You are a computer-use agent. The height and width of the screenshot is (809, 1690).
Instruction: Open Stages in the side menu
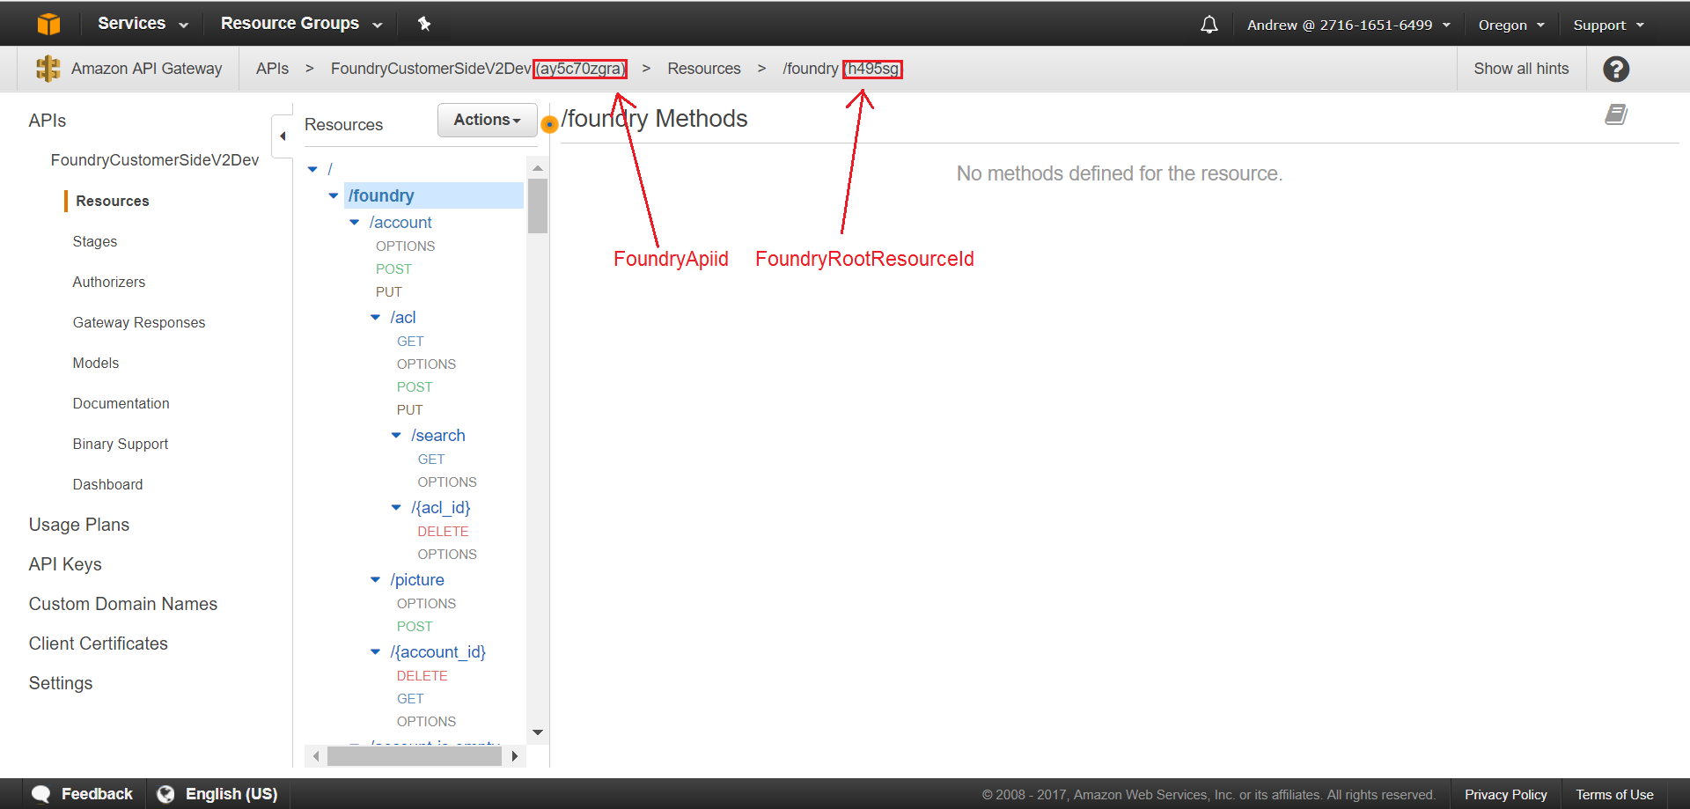(x=95, y=241)
